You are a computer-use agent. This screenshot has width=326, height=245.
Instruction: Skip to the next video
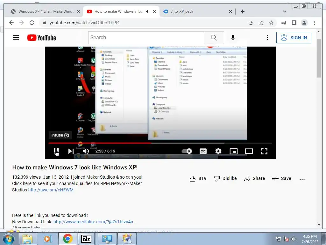(71, 151)
